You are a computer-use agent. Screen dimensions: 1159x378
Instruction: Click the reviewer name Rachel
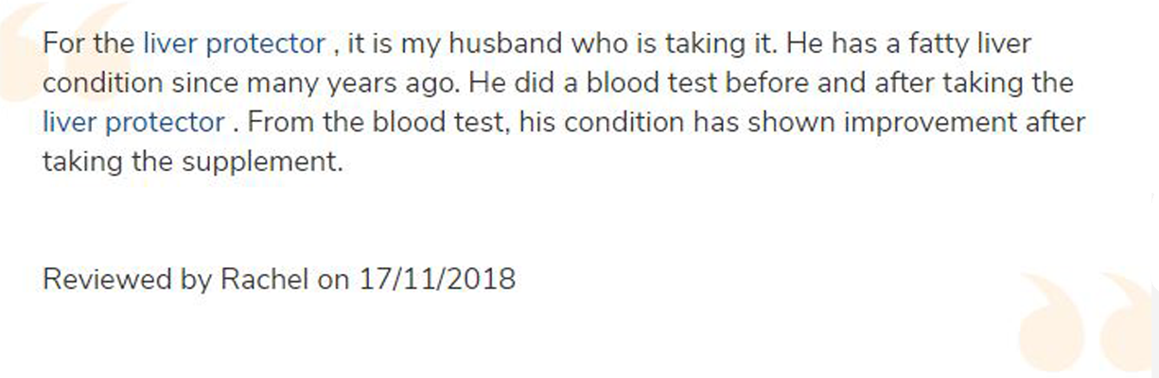tap(265, 280)
